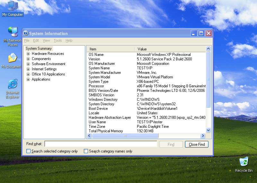
Task: Select the SMBIOS Version row
Action: (146, 95)
